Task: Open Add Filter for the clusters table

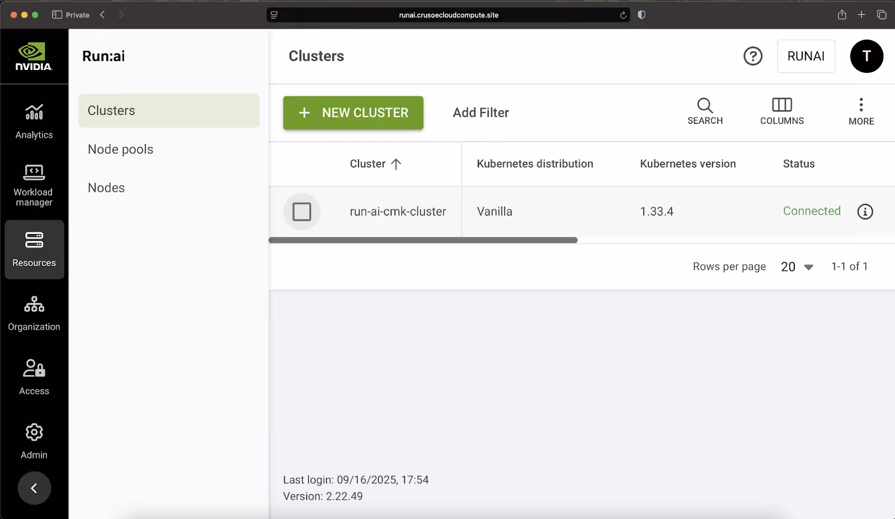Action: [x=480, y=113]
